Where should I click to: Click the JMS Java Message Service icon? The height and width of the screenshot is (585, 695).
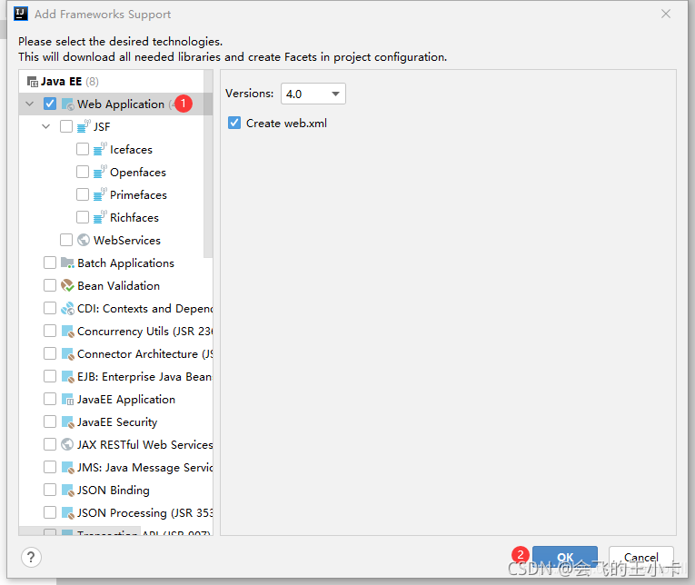(67, 467)
